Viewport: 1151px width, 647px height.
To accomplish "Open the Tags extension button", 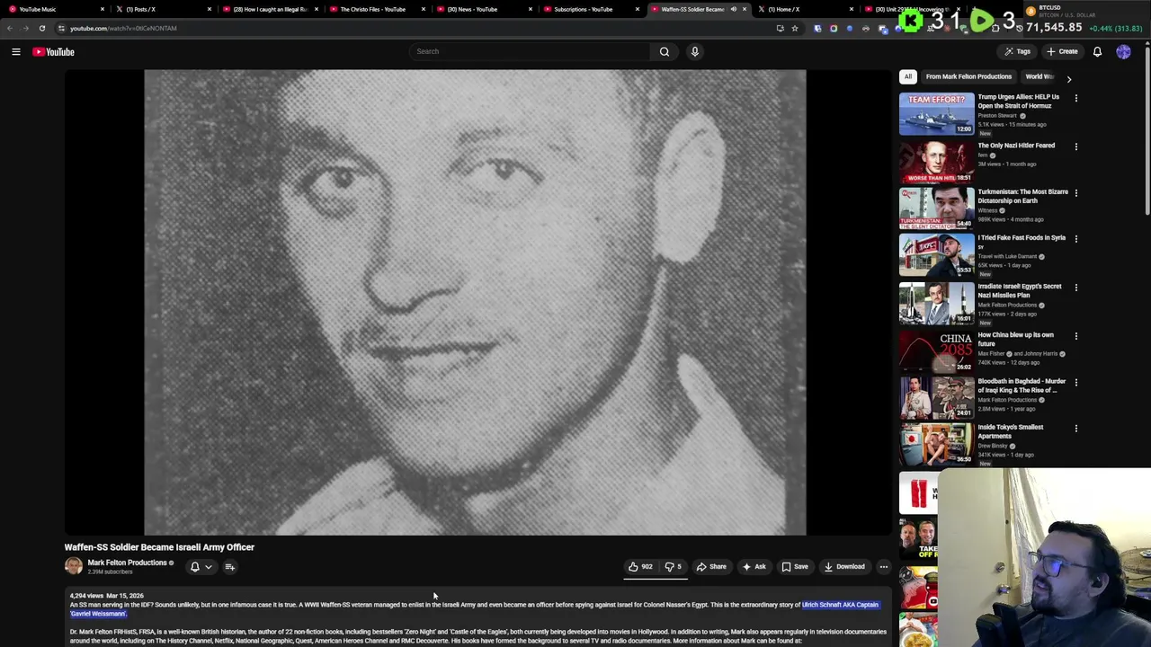I will 1018,51.
